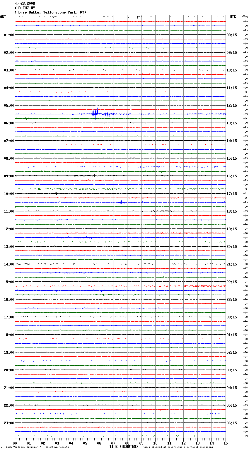Click the black spike on the first trace

pyautogui.click(x=137, y=17)
